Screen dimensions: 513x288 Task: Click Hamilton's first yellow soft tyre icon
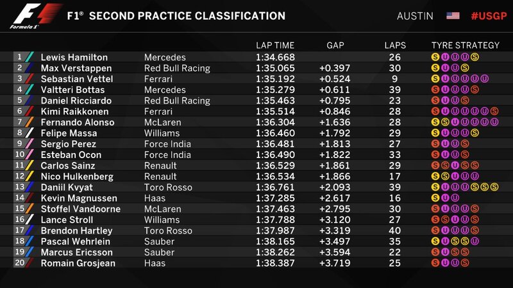point(435,57)
